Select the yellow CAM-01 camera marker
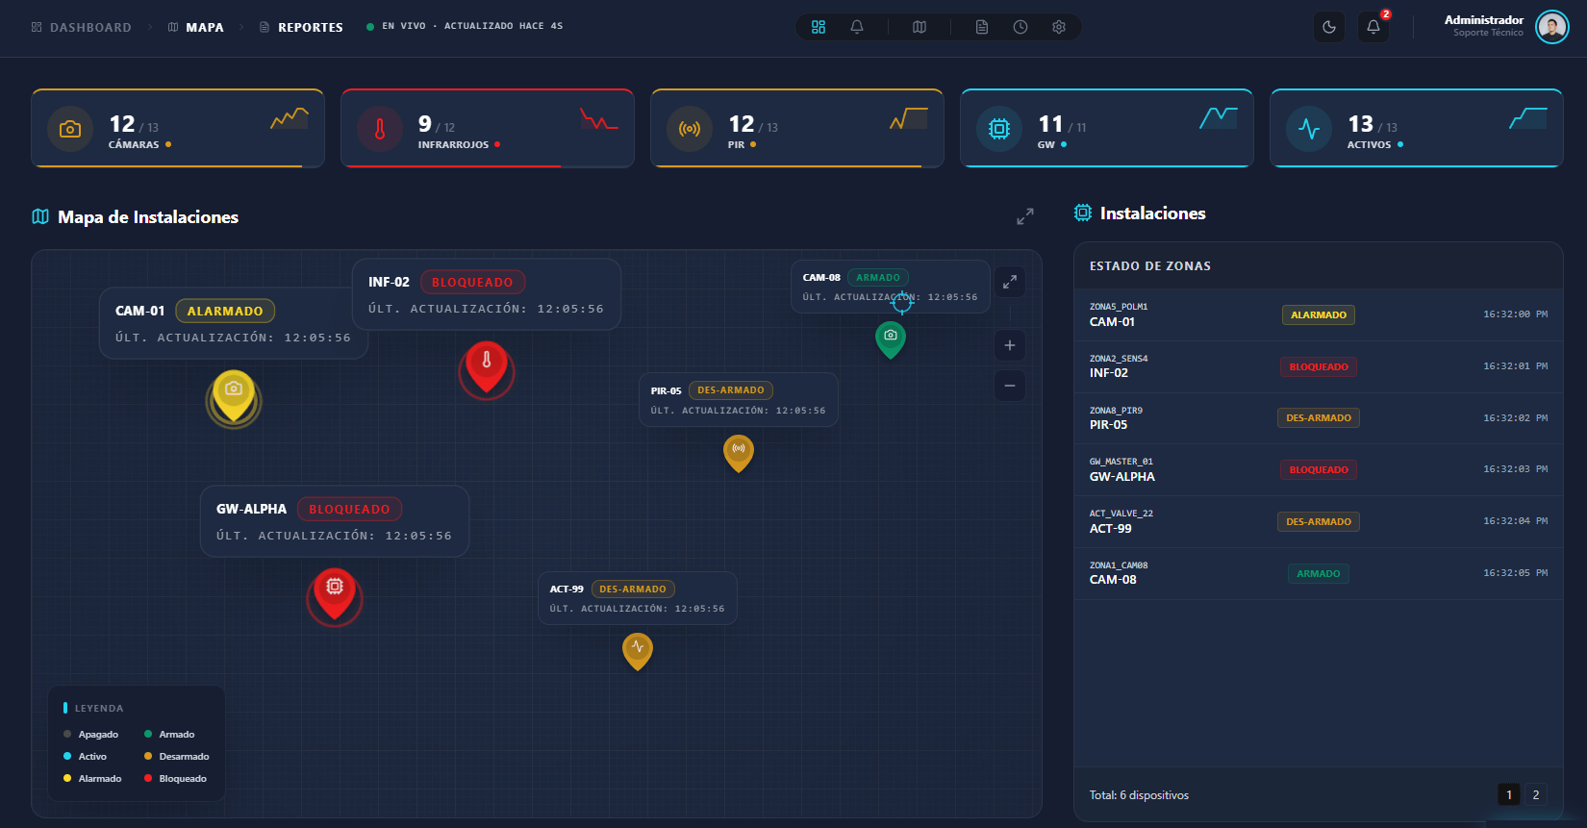Screen dimensions: 1587x828 coord(234,396)
